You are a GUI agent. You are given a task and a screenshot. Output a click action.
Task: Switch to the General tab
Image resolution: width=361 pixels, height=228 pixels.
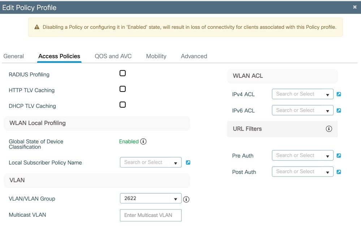[14, 56]
